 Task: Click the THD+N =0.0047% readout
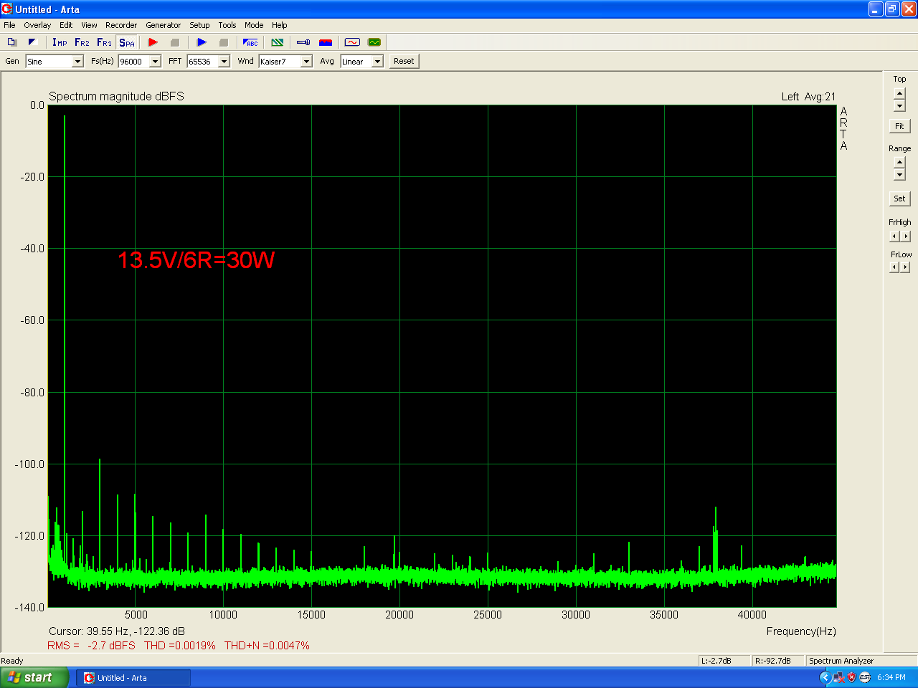(x=267, y=646)
